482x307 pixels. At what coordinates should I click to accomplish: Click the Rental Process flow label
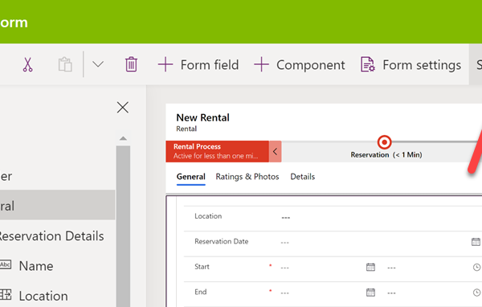pos(197,146)
